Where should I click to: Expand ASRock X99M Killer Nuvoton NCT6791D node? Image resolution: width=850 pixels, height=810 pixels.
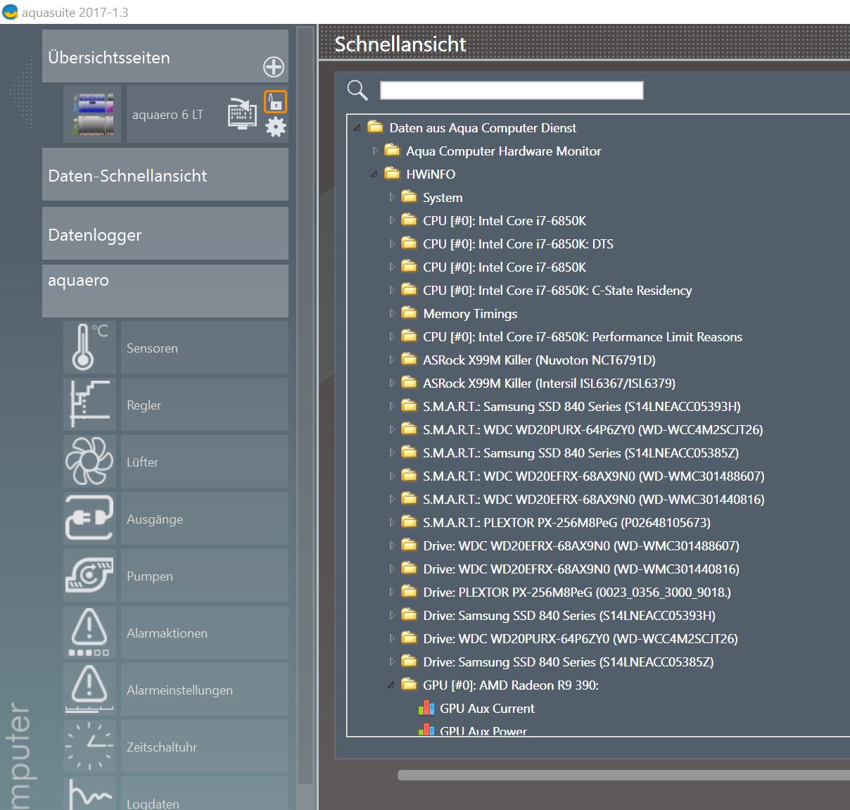pos(392,360)
